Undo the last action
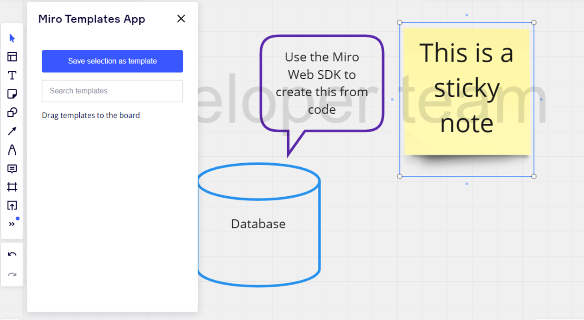This screenshot has width=584, height=320. [x=12, y=254]
